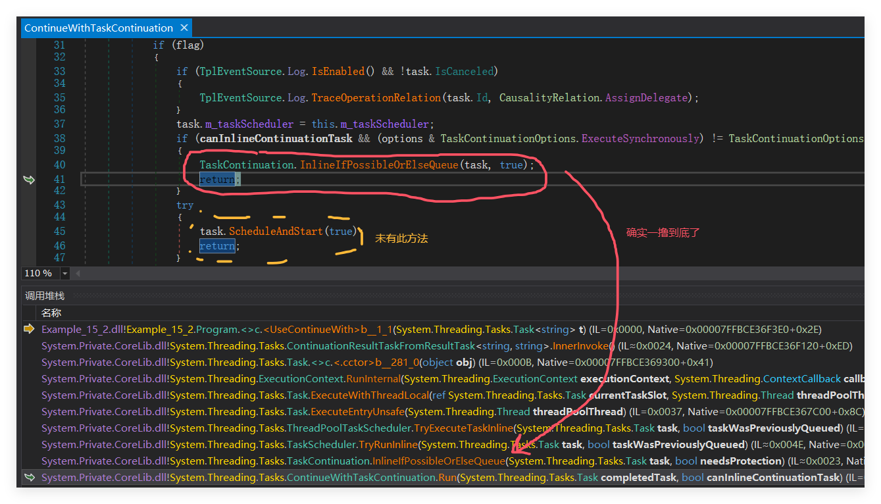Viewport: 881px width, 504px height.
Task: Click the 名称 column header
Action: pos(51,313)
